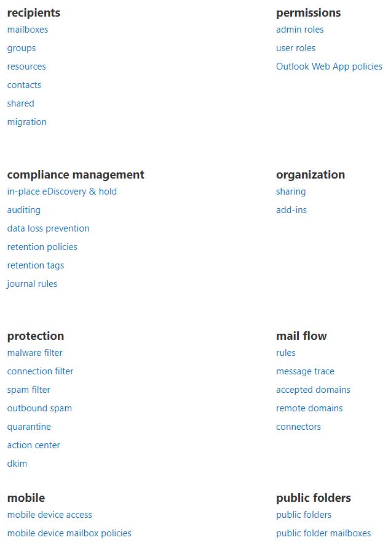
Task: Select public folder mailboxes link
Action: pyautogui.click(x=323, y=533)
